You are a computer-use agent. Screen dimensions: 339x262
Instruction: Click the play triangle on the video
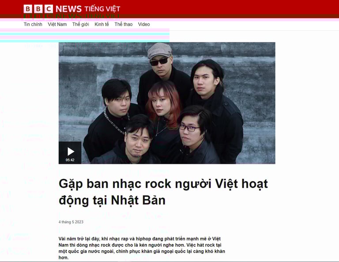coord(71,152)
